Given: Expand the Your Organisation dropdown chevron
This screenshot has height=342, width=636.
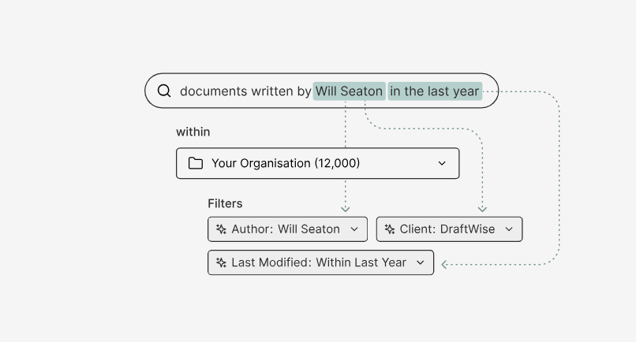Looking at the screenshot, I should coord(442,163).
